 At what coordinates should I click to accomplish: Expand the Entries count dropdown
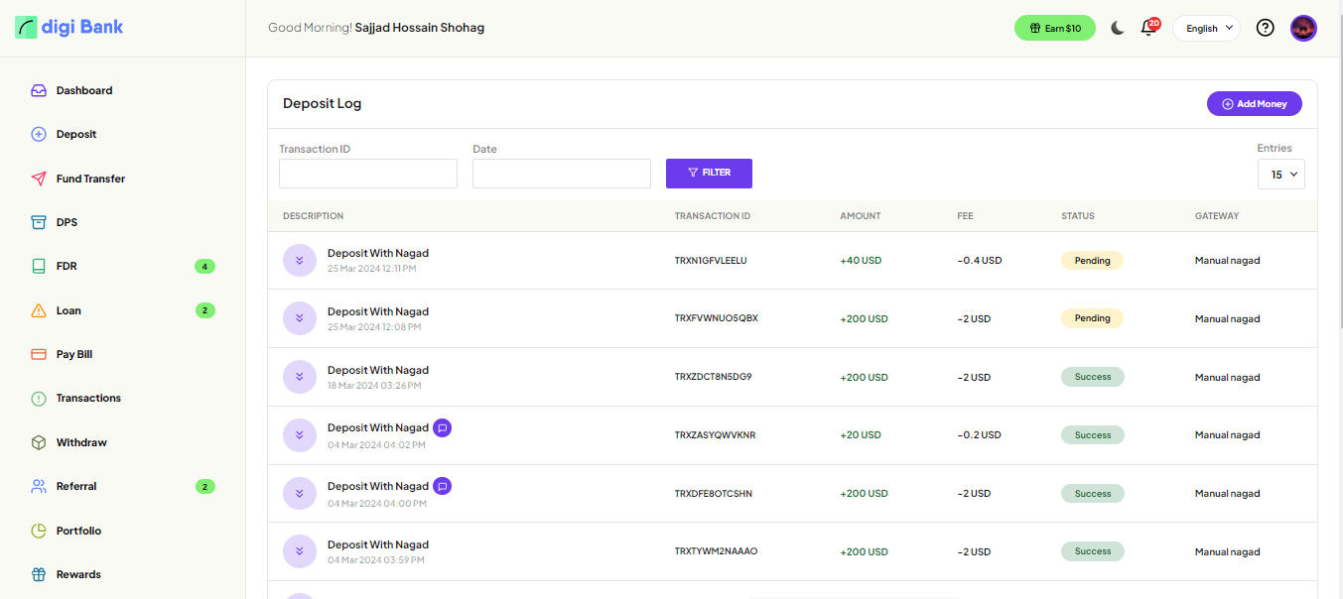[1280, 175]
